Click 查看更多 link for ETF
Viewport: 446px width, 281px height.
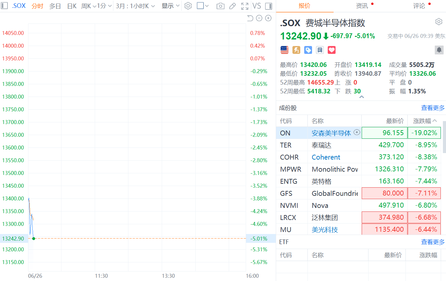tap(433, 242)
